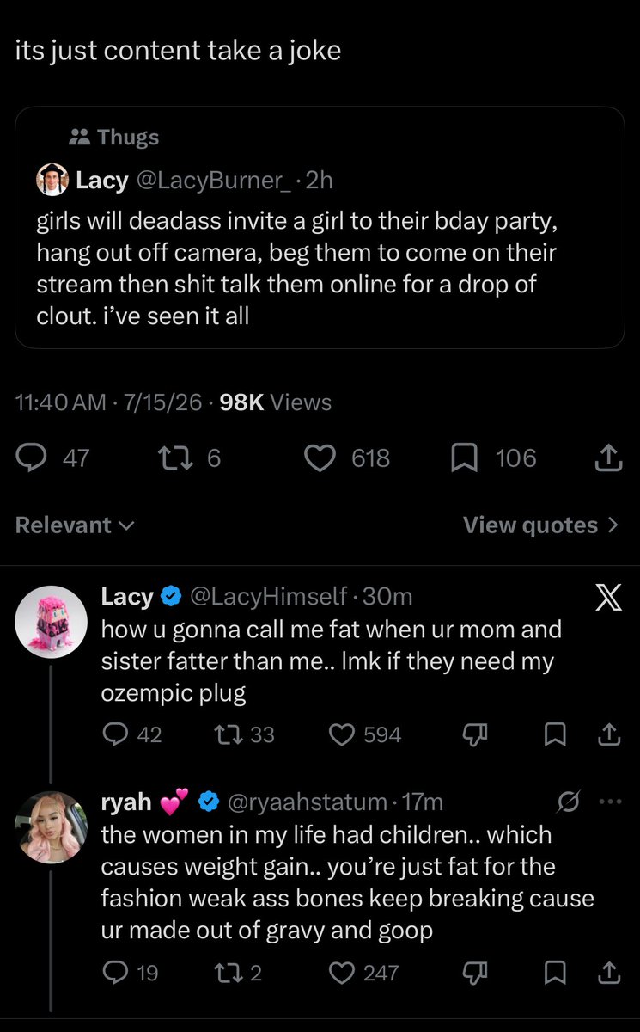Bookmark Lacy's reply

point(556,734)
